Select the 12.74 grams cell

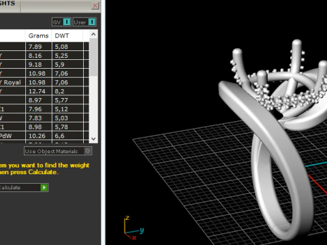(x=39, y=91)
